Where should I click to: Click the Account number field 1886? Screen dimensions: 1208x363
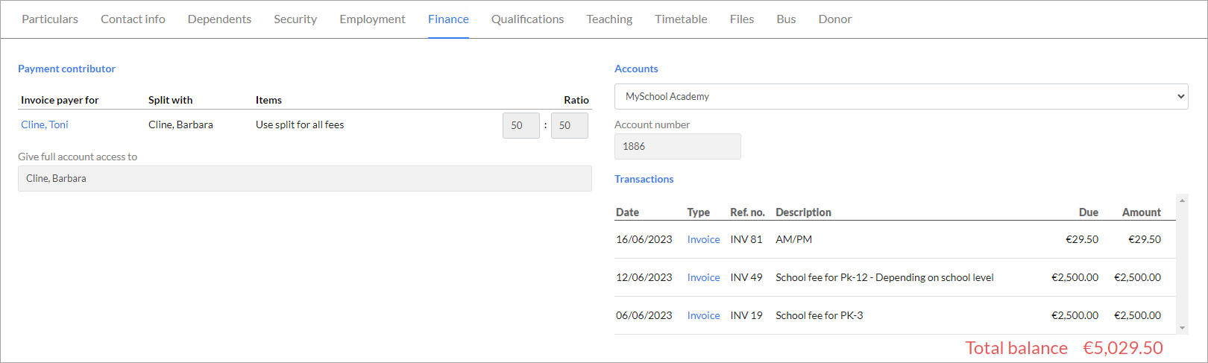point(678,146)
